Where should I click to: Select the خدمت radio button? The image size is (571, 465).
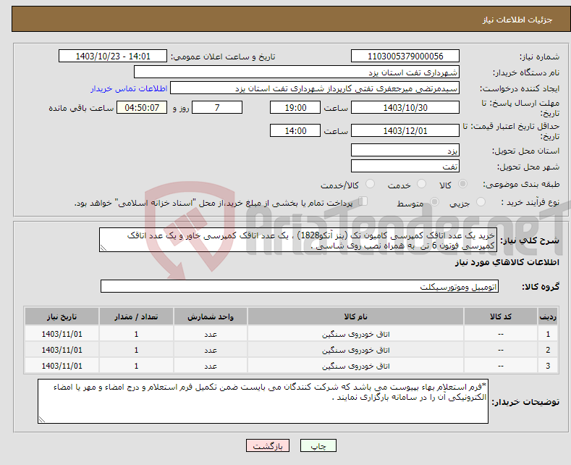421,184
